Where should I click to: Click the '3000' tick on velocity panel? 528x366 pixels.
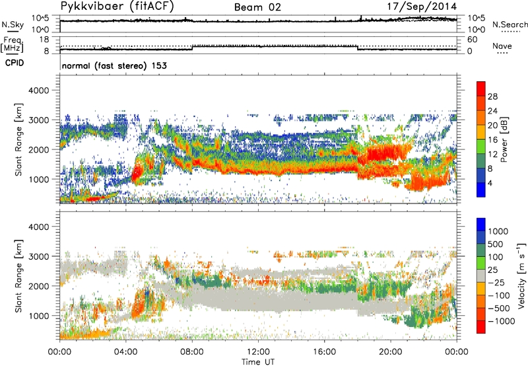39,256
